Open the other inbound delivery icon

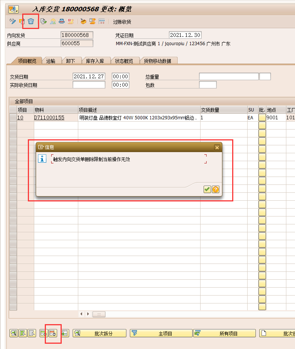(22, 21)
